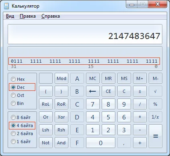170x156 pixels.
Task: Click the hex digit F button
Action: point(77,143)
